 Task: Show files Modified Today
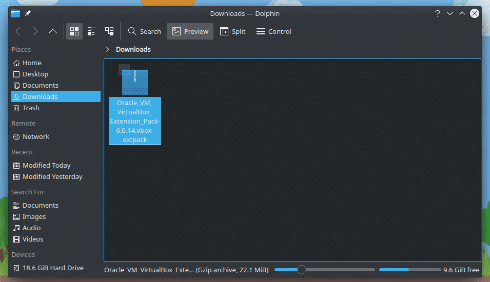point(56,165)
